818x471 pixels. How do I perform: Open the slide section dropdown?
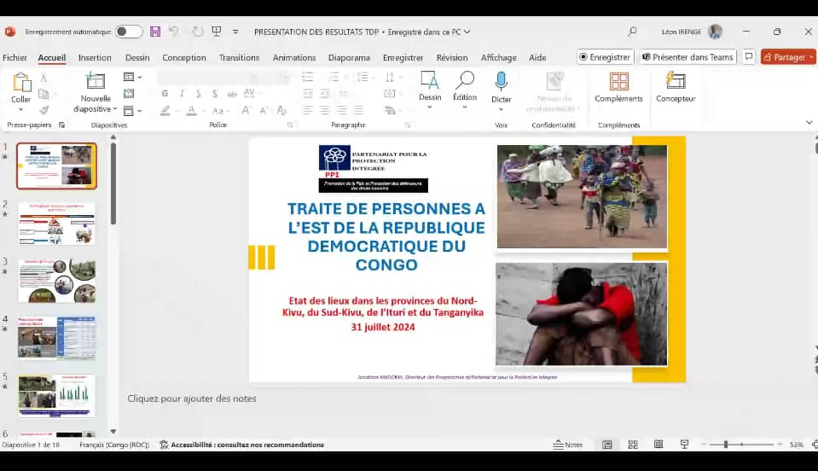[132, 111]
